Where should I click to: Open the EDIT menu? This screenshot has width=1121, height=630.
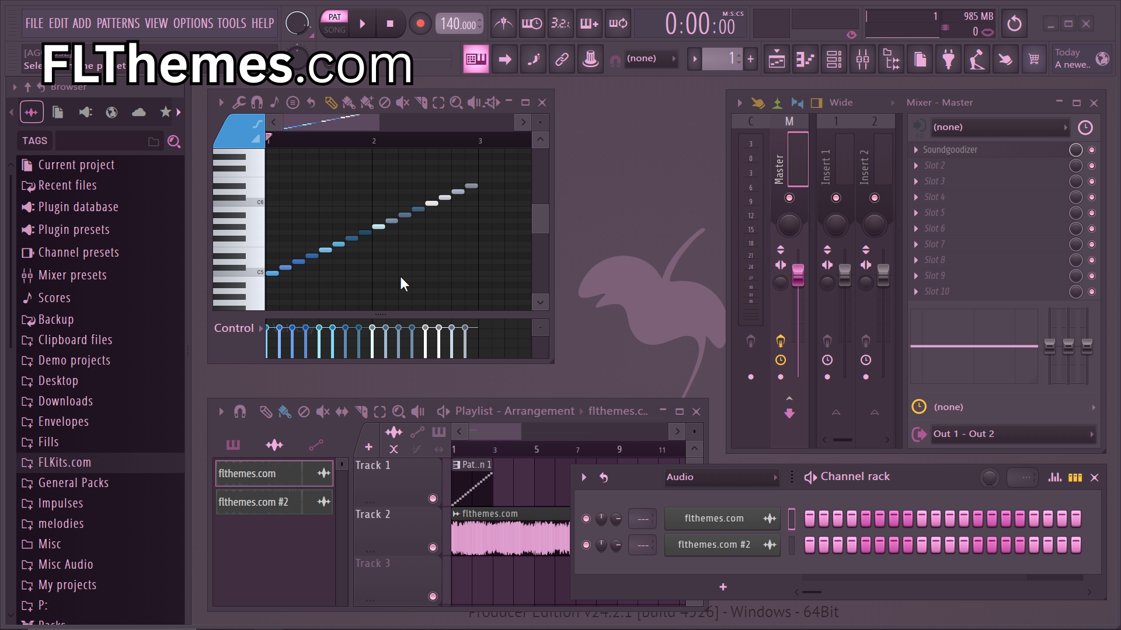[x=58, y=23]
